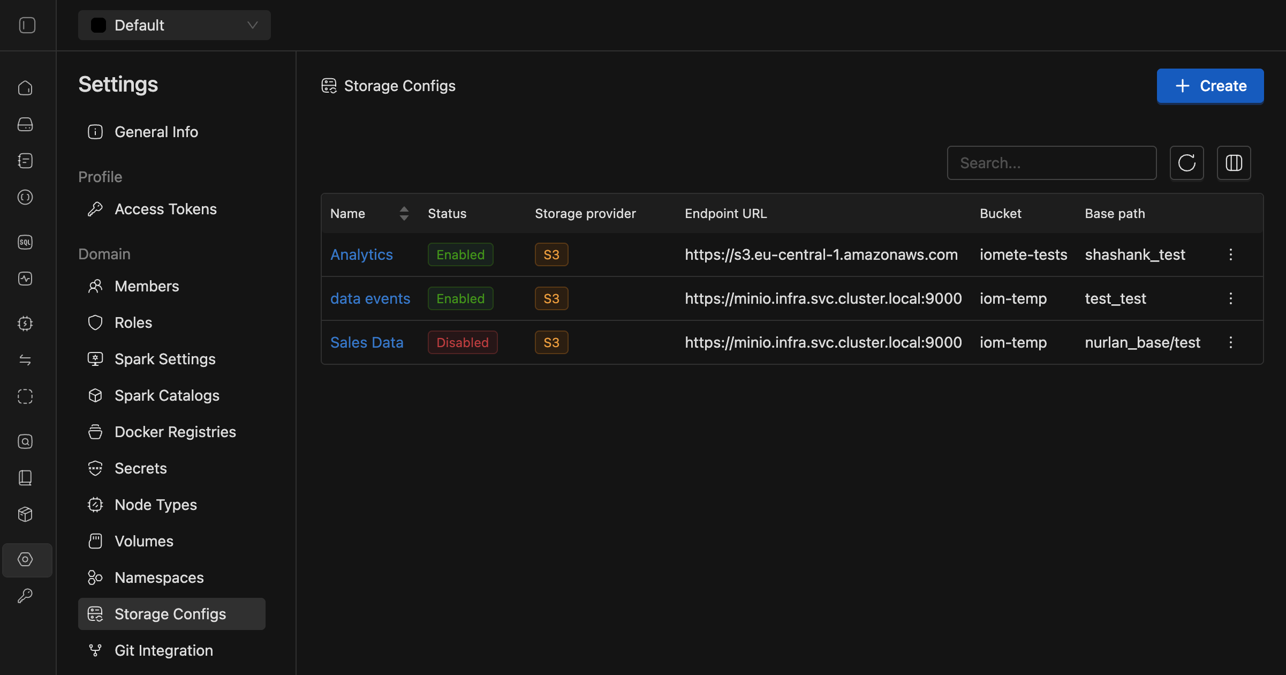Go to Roles settings

tap(171, 322)
